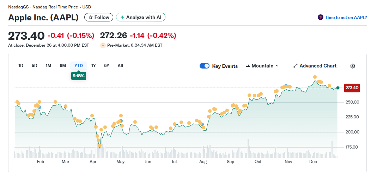Select the 5D range tab

pyautogui.click(x=35, y=66)
